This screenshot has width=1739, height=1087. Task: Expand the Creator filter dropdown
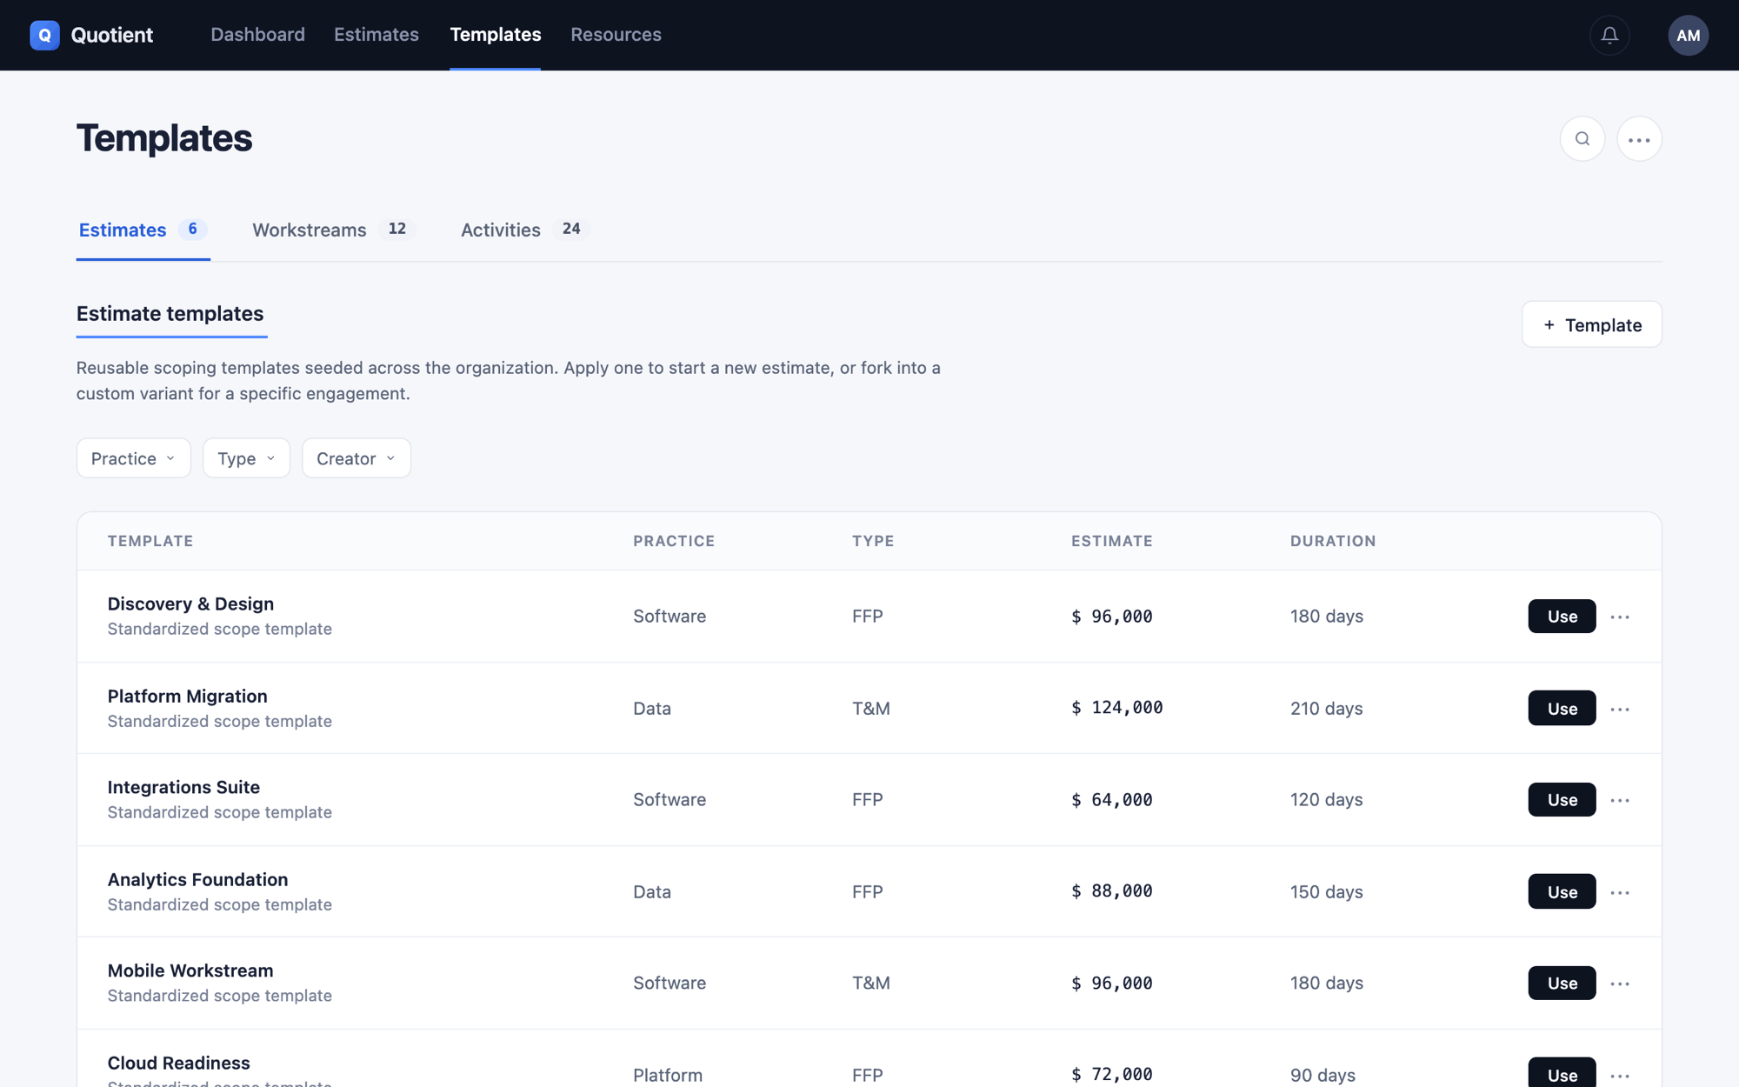click(356, 458)
